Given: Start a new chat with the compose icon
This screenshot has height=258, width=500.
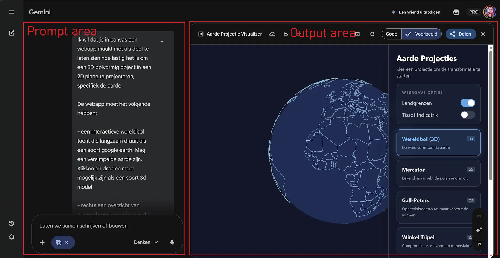Looking at the screenshot, I should (12, 33).
